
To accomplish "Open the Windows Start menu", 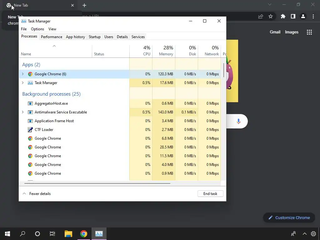I will [7, 234].
